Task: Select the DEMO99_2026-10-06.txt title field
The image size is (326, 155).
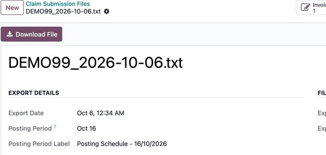Action: [x=95, y=63]
